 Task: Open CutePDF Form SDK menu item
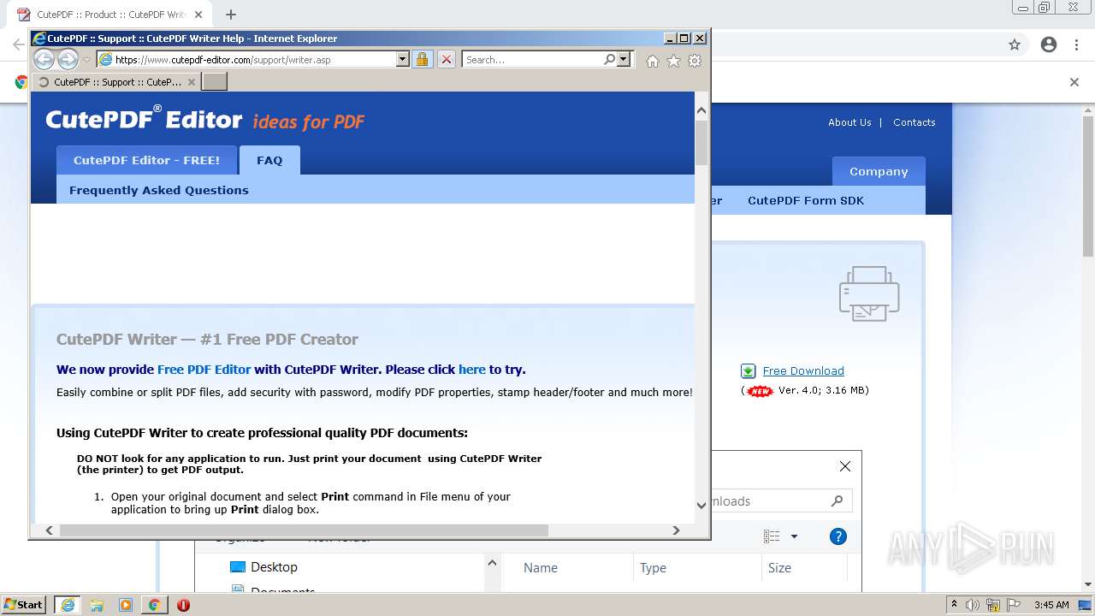(x=806, y=200)
